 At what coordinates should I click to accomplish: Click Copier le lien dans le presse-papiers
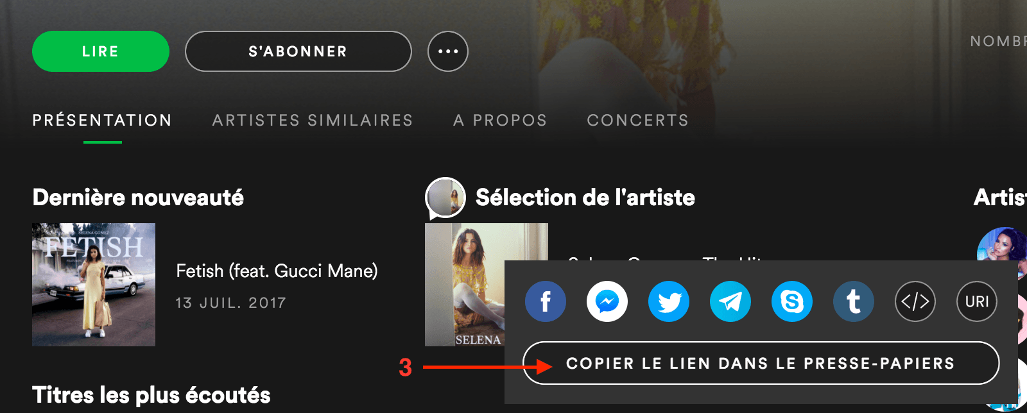761,363
